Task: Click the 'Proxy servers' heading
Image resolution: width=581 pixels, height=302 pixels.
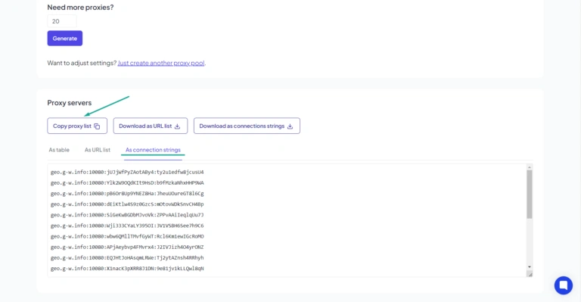Action: (x=70, y=103)
